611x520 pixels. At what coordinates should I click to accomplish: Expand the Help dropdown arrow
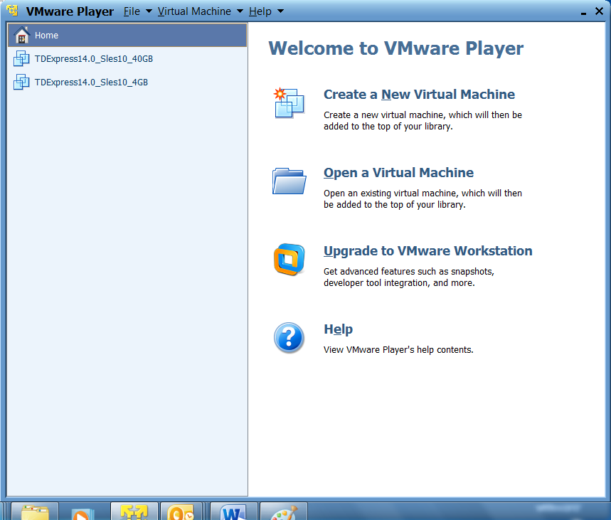(280, 11)
